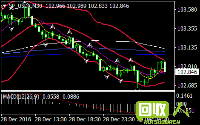Click the 28 Dec 23:30 time label

[x=119, y=119]
